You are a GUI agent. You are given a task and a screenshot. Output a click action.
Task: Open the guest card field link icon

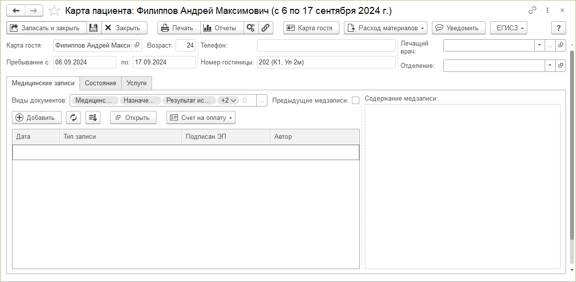pos(137,46)
